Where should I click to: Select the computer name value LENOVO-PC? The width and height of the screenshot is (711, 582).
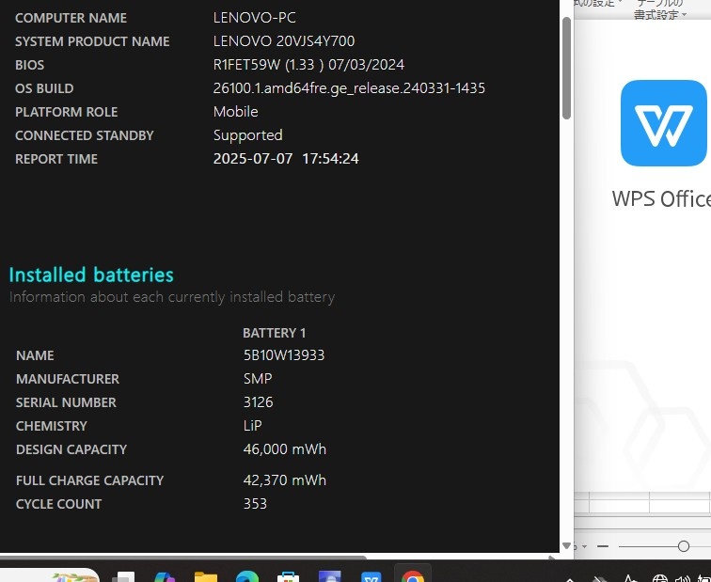254,18
